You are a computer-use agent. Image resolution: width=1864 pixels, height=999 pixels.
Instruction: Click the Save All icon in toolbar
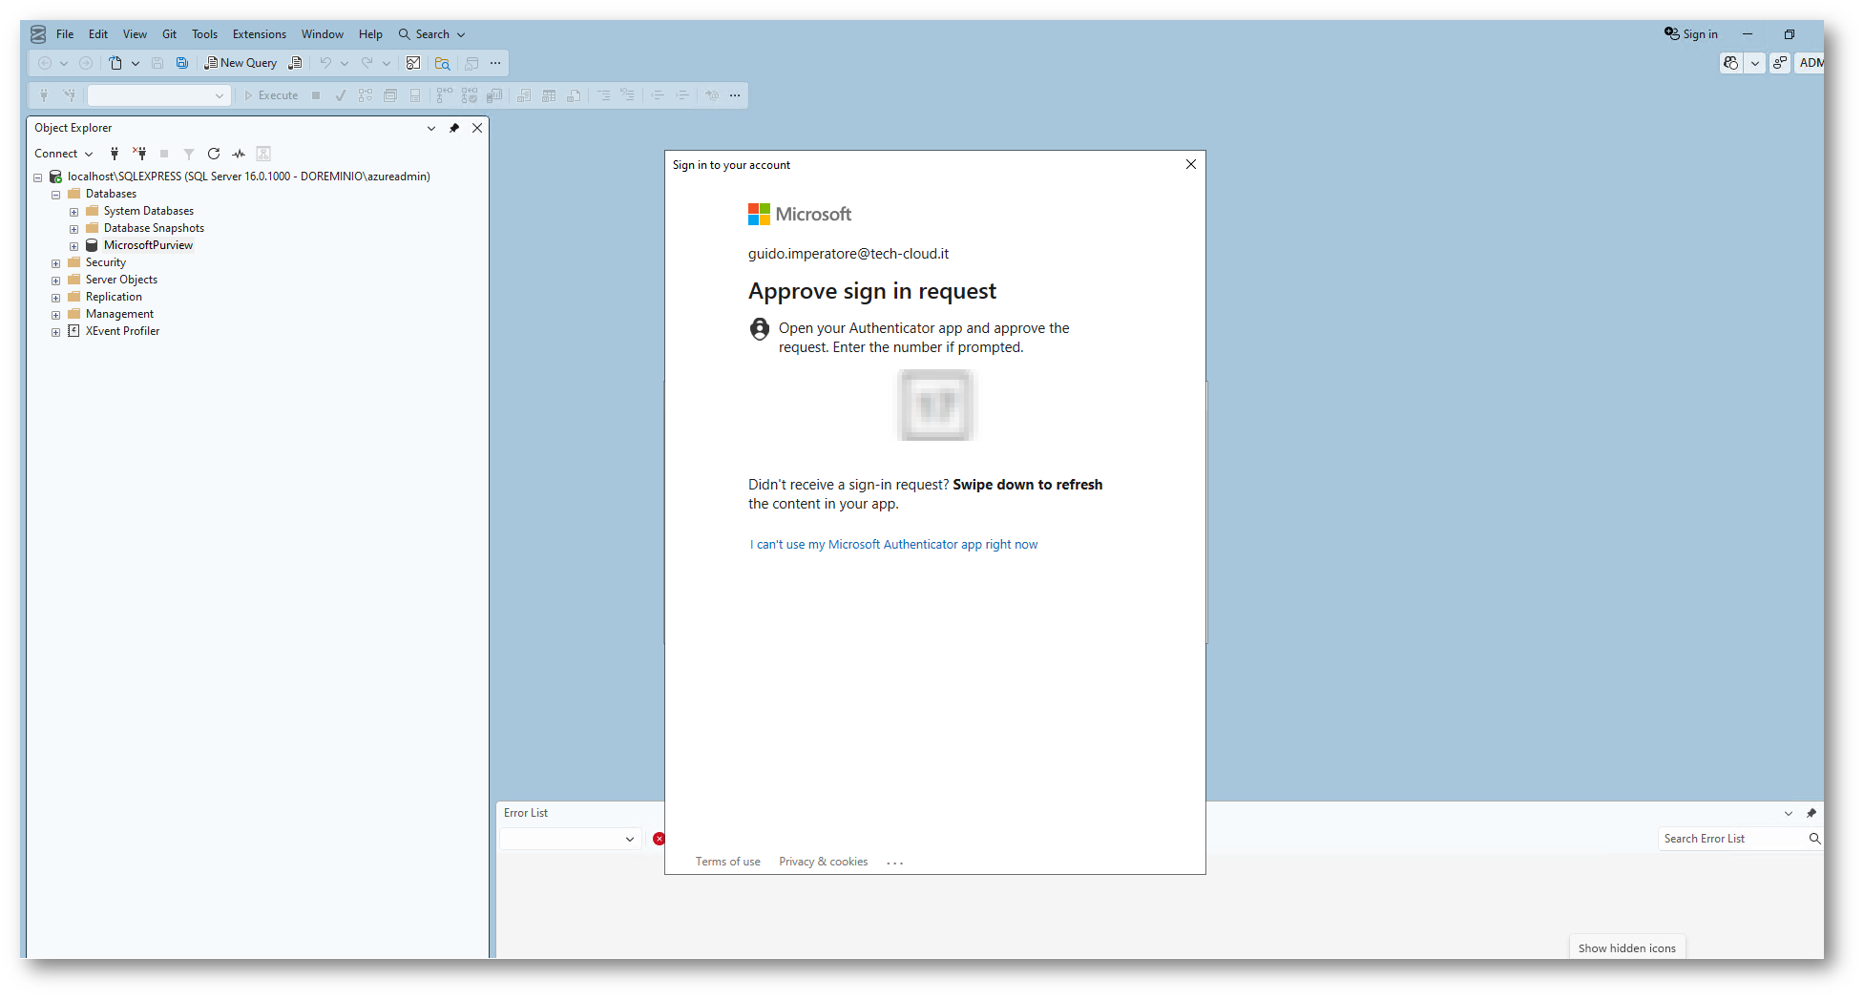point(181,63)
